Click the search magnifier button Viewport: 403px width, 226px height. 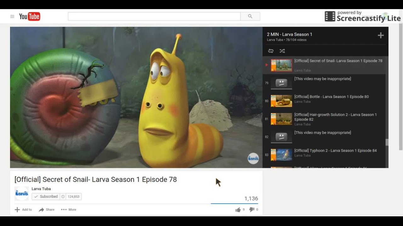click(x=250, y=16)
